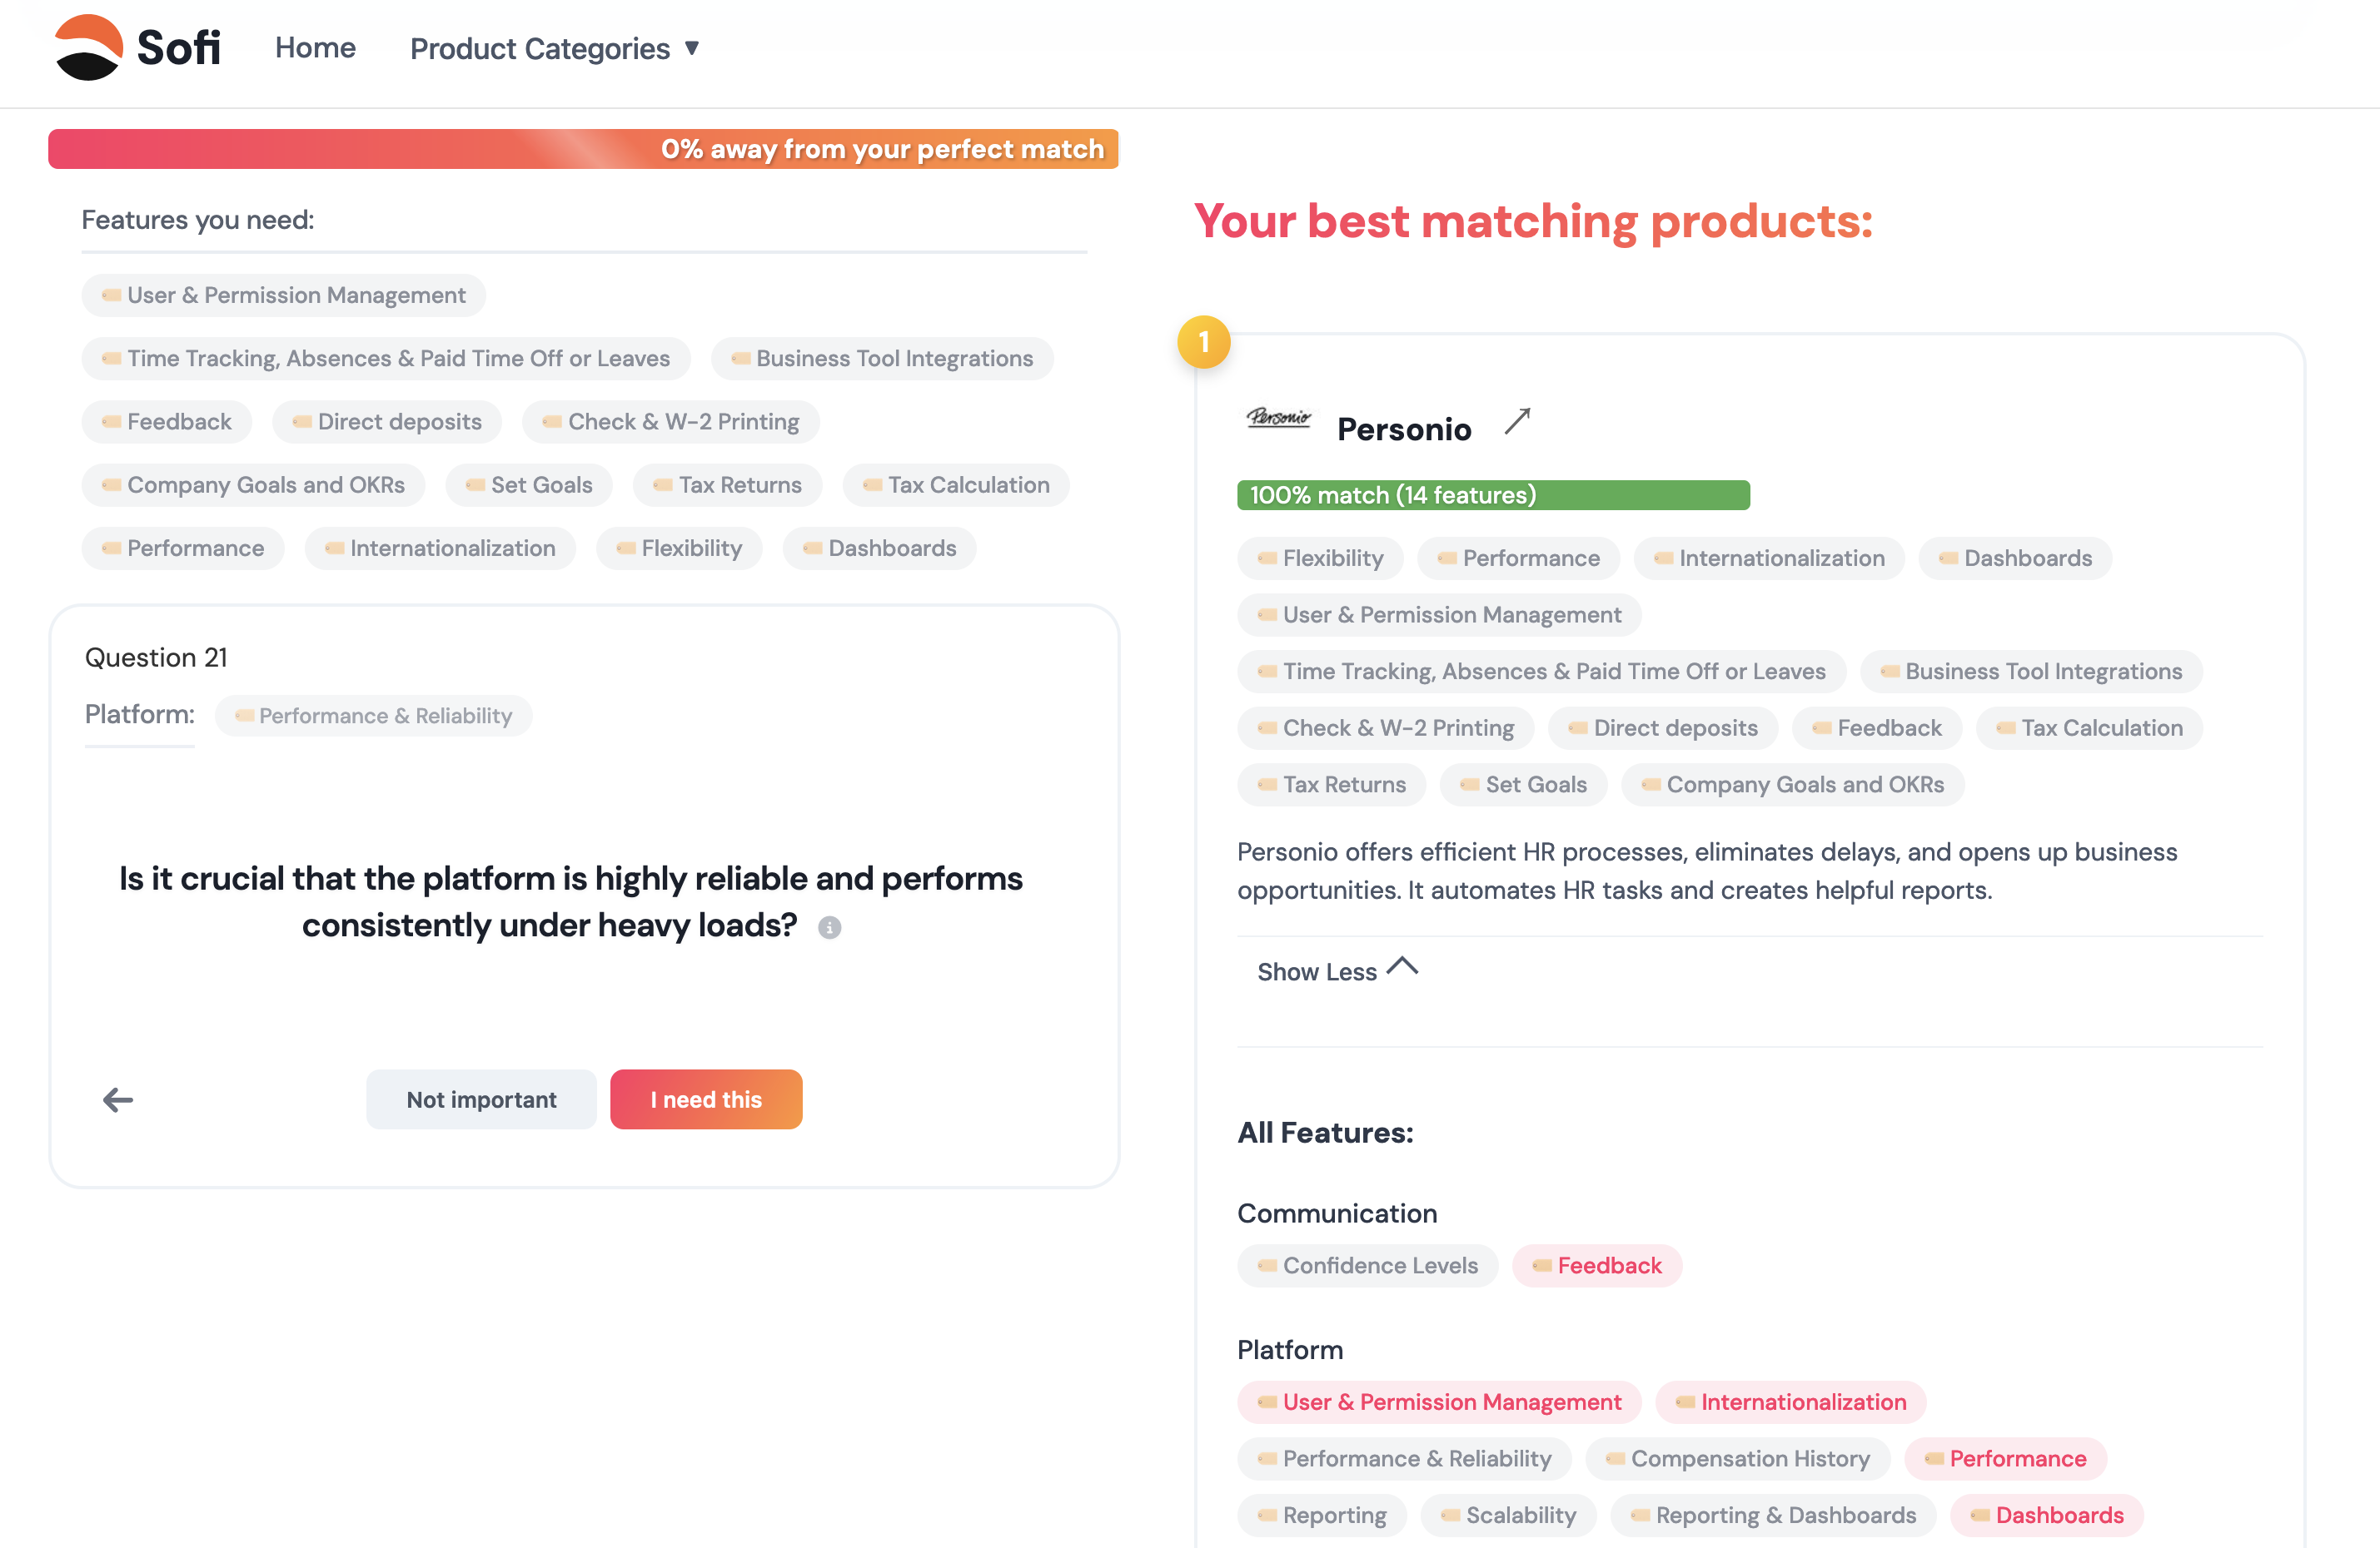
Task: Click the Sofi logo icon
Action: (x=88, y=47)
